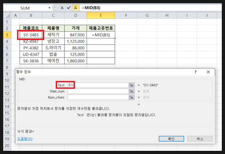Click the price cell 1,860,000
The height and width of the screenshot is (154, 225).
pyautogui.click(x=76, y=61)
